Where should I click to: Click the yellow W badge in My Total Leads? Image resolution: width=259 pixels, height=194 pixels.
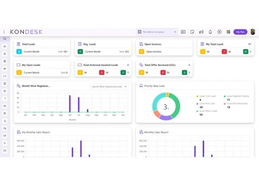(203, 52)
